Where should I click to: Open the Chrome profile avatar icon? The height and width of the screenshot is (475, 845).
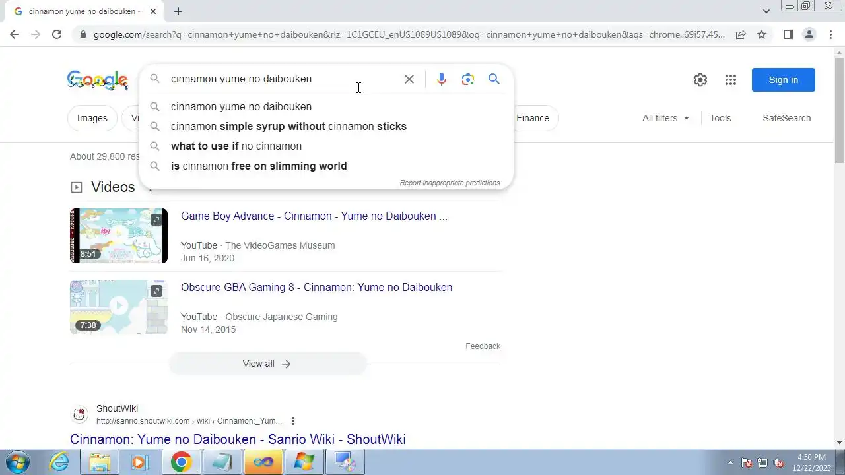[809, 34]
